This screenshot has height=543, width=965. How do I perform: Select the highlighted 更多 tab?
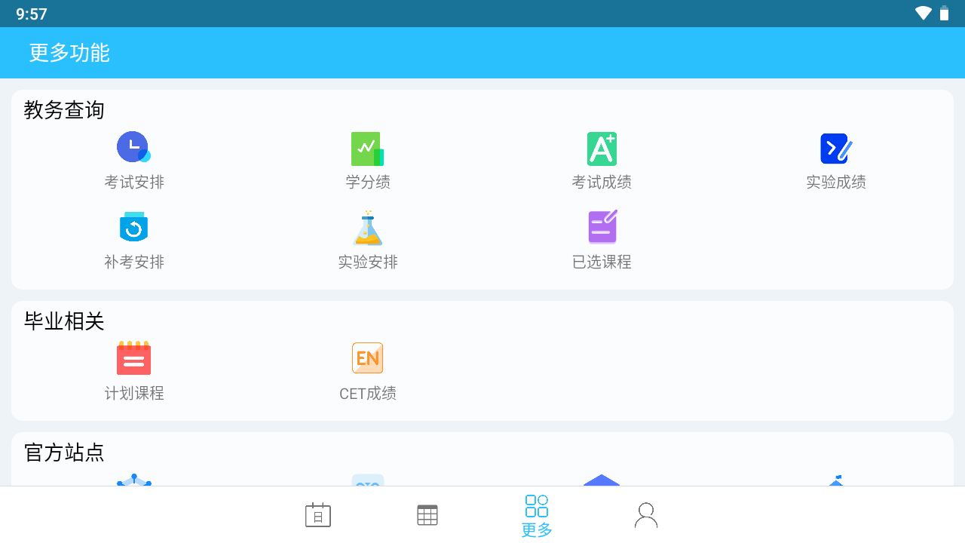(x=536, y=514)
